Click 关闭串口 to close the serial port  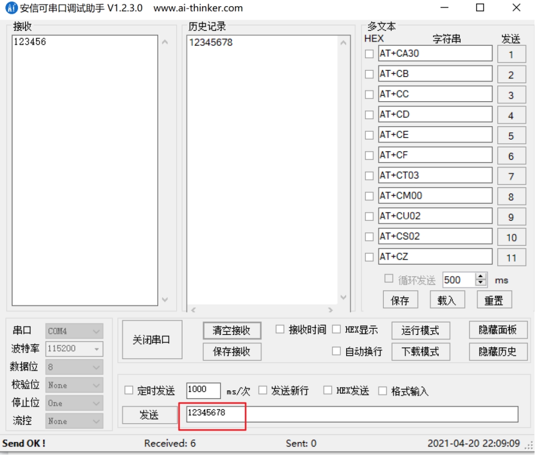pos(152,340)
